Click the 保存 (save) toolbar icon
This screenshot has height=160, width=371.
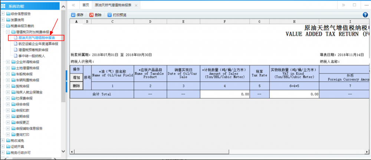click(73, 15)
